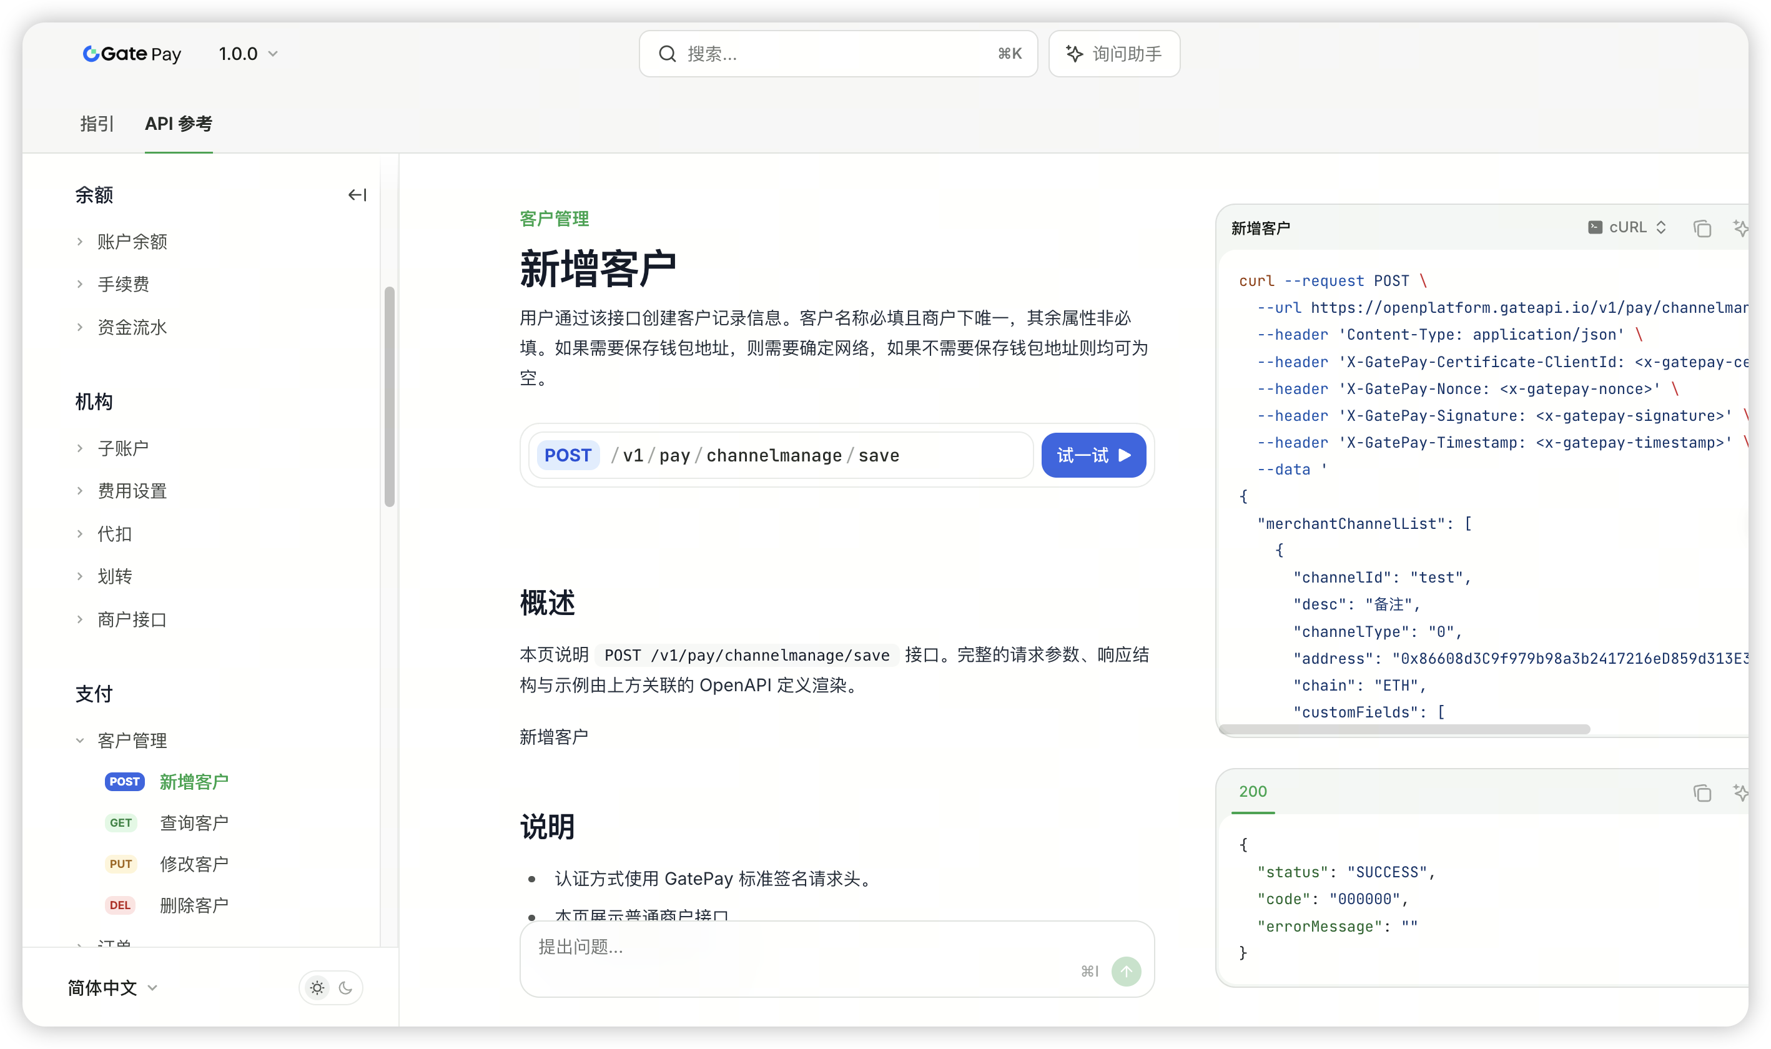The width and height of the screenshot is (1771, 1049).
Task: Click the 客户管理 breadcrumb link
Action: [x=555, y=219]
